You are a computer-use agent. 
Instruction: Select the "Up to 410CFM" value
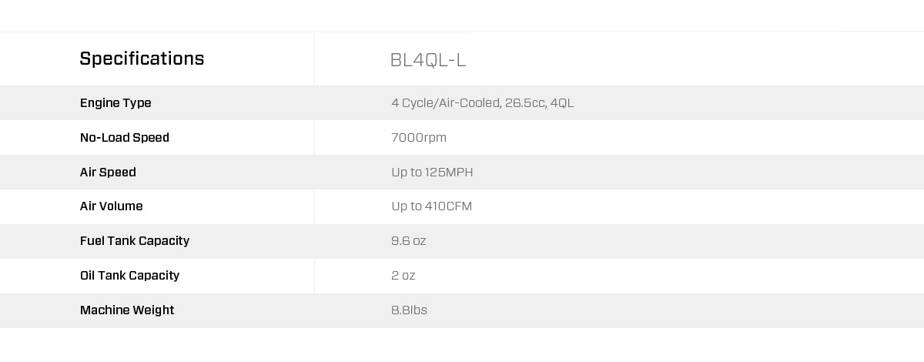pyautogui.click(x=431, y=206)
